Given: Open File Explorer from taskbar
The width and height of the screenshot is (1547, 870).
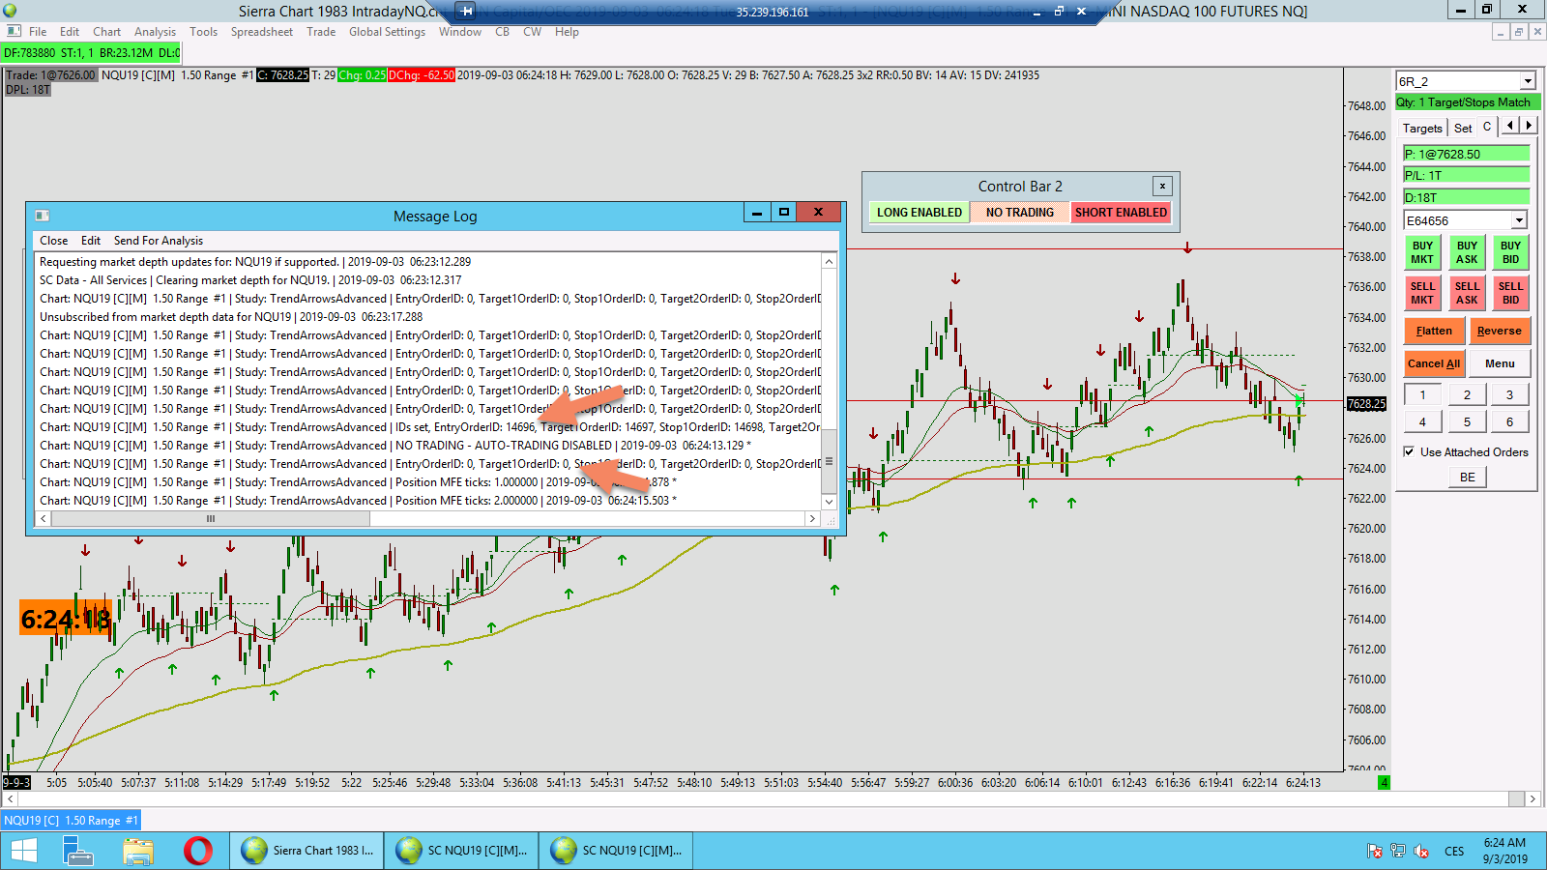Looking at the screenshot, I should [138, 851].
